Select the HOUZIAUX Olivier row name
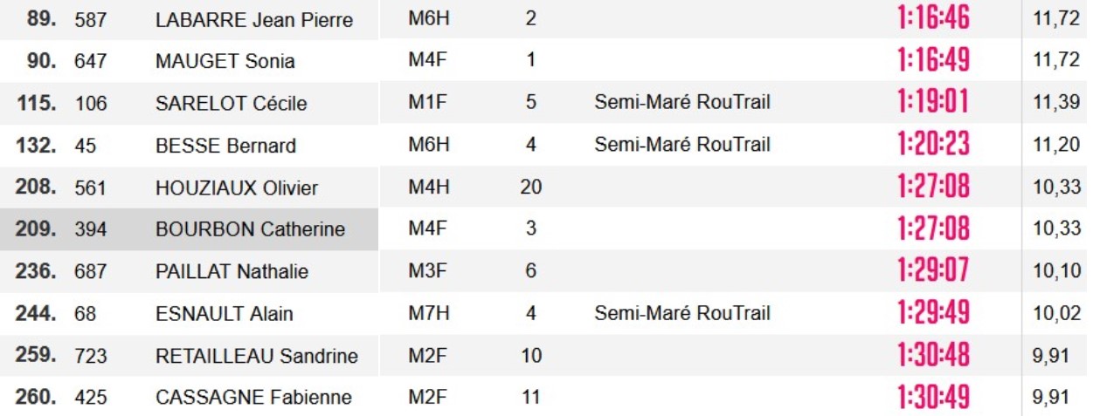 tap(236, 188)
